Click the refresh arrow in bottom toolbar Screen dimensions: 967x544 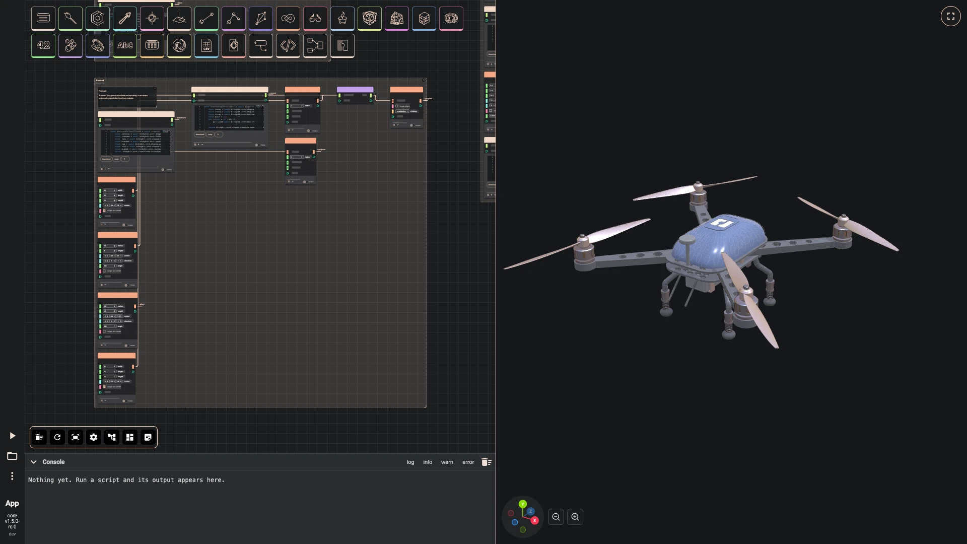coord(57,437)
